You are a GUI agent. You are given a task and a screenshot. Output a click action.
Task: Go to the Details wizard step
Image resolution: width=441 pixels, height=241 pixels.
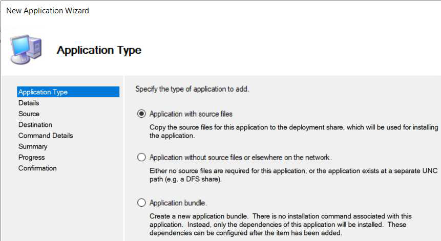coord(29,103)
